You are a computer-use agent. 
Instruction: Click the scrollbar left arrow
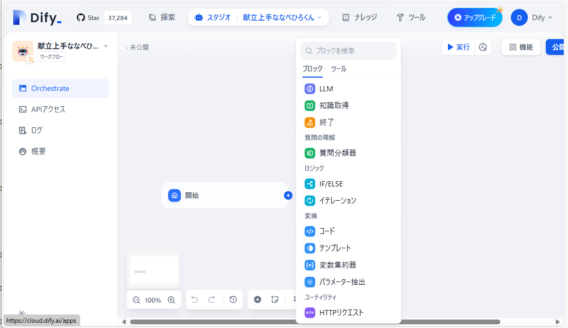click(124, 322)
